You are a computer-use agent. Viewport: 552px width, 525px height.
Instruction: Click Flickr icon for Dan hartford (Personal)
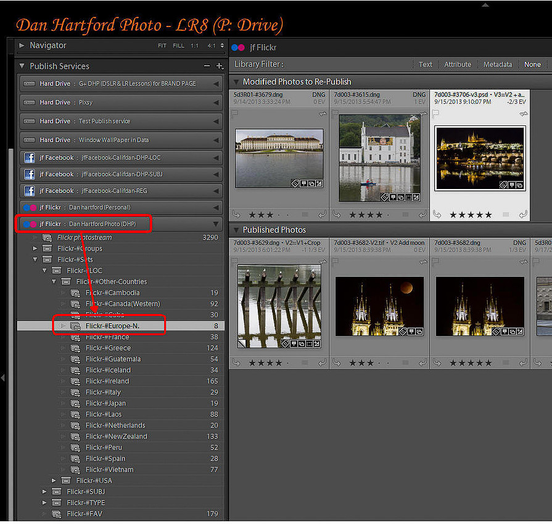(x=30, y=208)
